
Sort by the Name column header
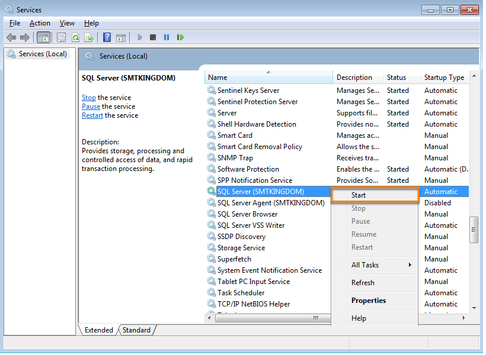pyautogui.click(x=270, y=78)
